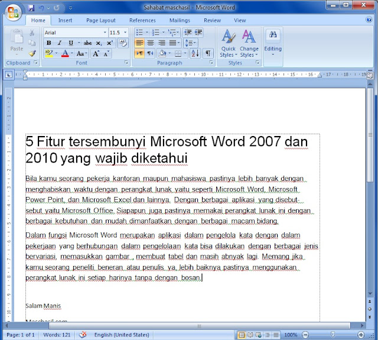Screen dimensions: 378x340
Task: Customize Quick Access Toolbar dropdown
Action: pos(70,8)
